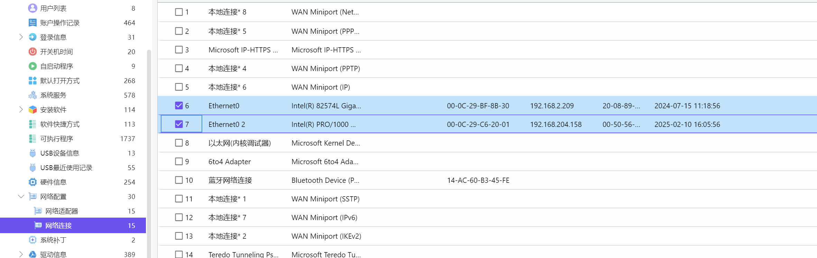Open the 系统服务 gears icon
The width and height of the screenshot is (817, 258).
click(x=33, y=95)
